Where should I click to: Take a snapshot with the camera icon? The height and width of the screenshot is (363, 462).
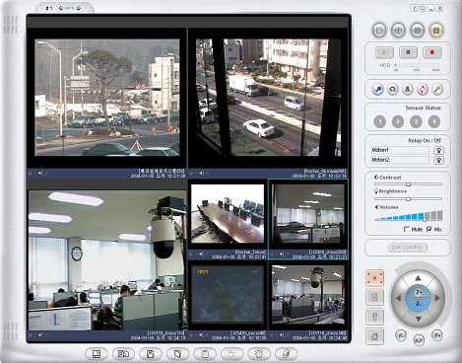tap(393, 89)
